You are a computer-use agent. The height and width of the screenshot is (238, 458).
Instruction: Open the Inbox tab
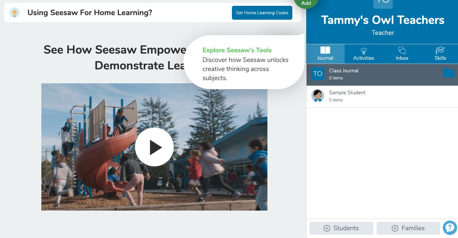[402, 54]
